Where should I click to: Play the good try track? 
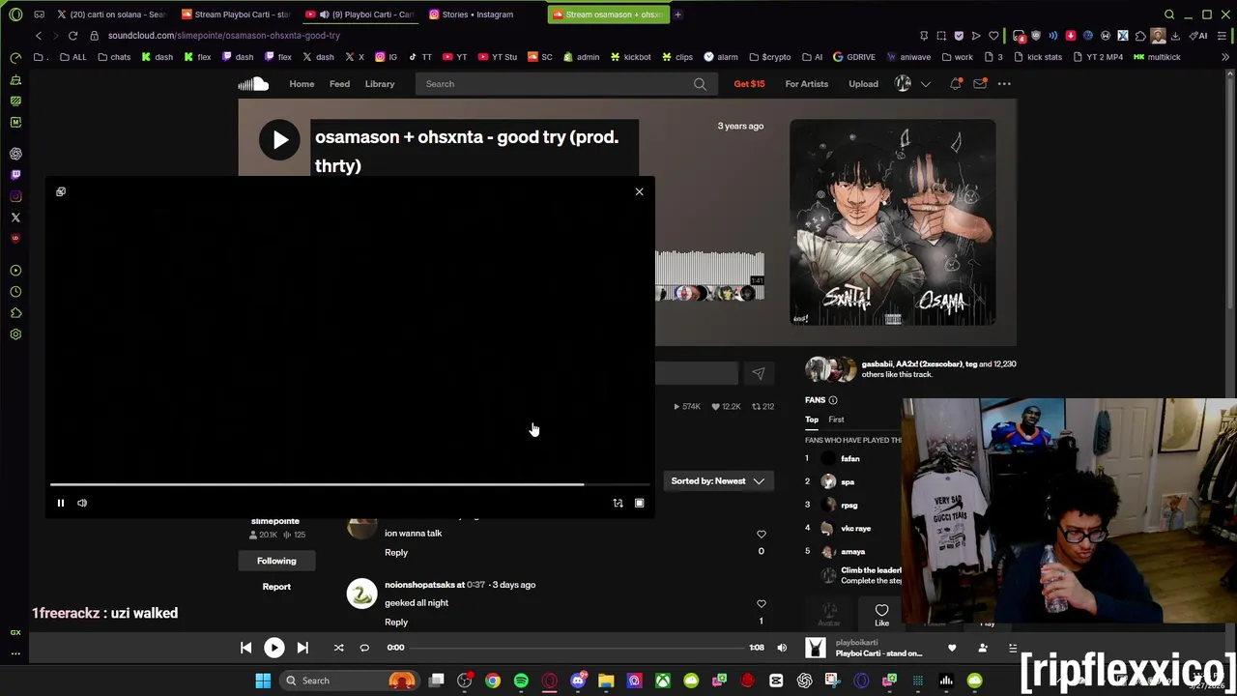tap(279, 140)
